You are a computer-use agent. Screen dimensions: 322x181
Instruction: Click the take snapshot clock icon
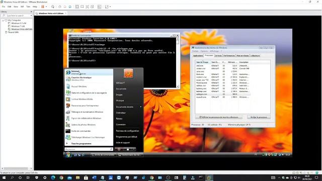[x=60, y=7]
